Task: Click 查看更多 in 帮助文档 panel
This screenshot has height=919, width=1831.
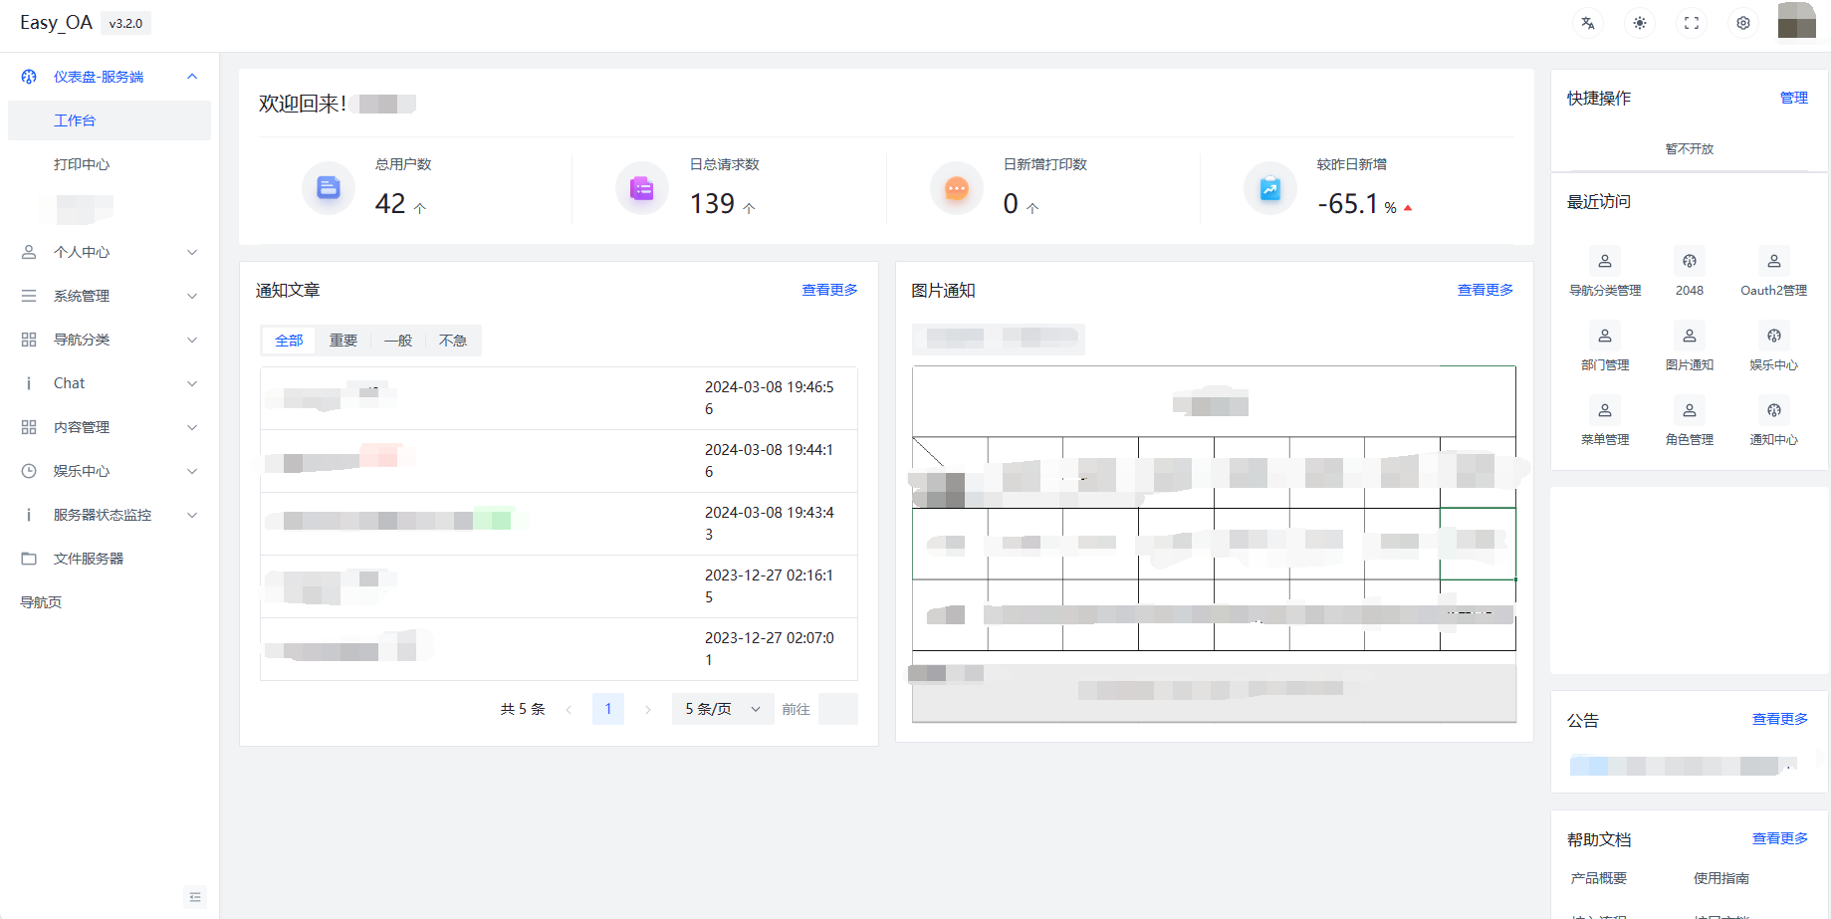Action: click(x=1780, y=838)
